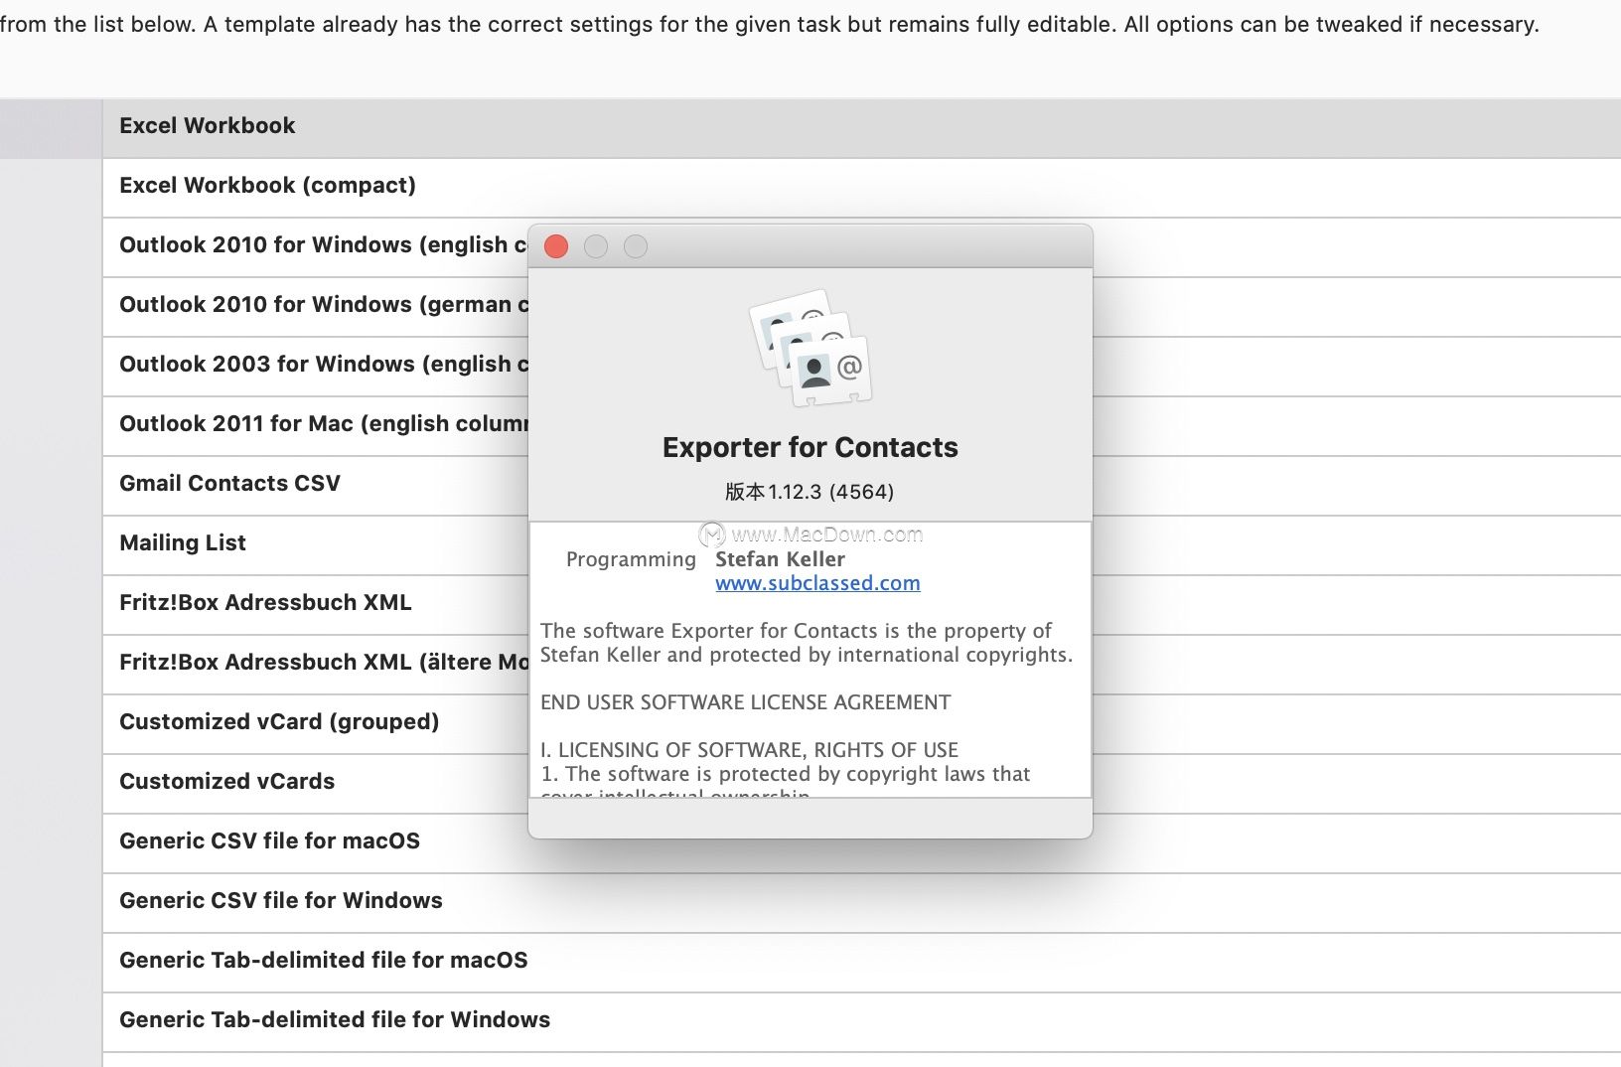Choose Generic Tab-delimited file for Windows
Image resolution: width=1621 pixels, height=1067 pixels.
pyautogui.click(x=861, y=1022)
